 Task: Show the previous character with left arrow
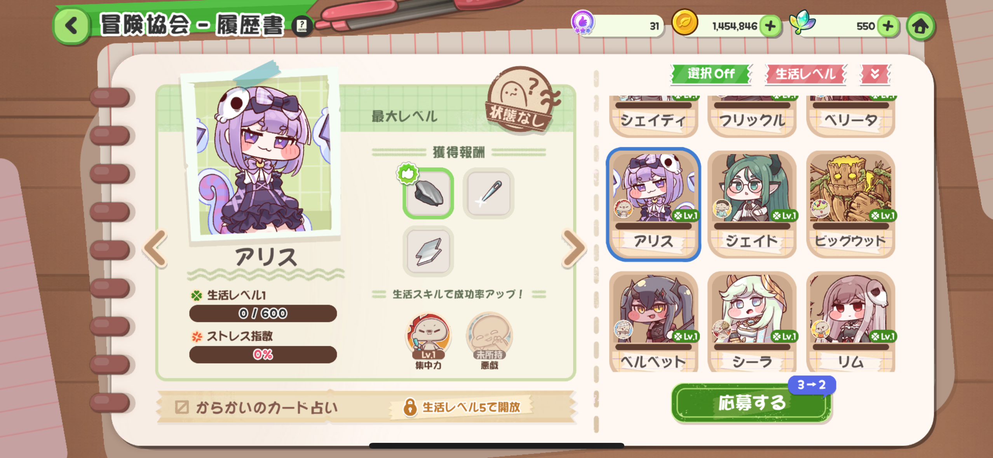156,249
